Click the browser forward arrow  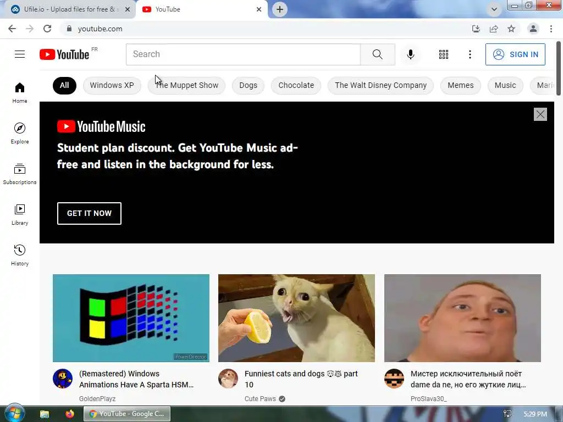[x=30, y=29]
